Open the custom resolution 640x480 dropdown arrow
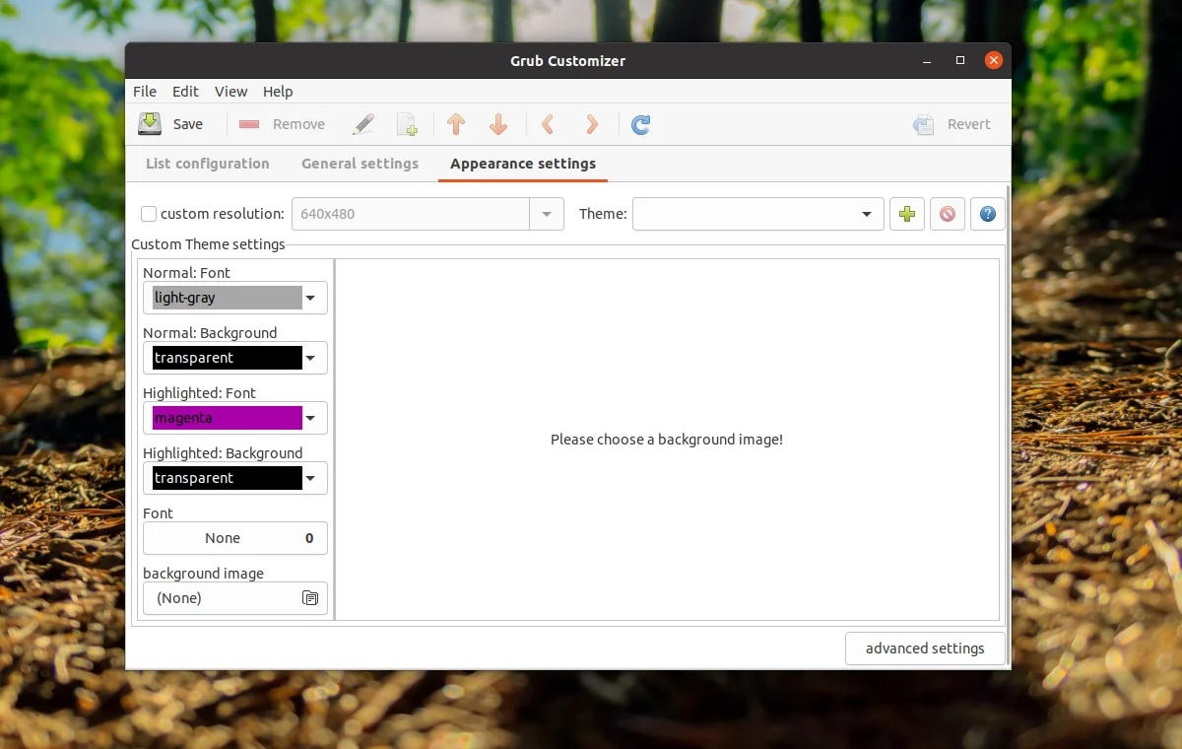Screen dimensions: 1182x749 tap(547, 214)
